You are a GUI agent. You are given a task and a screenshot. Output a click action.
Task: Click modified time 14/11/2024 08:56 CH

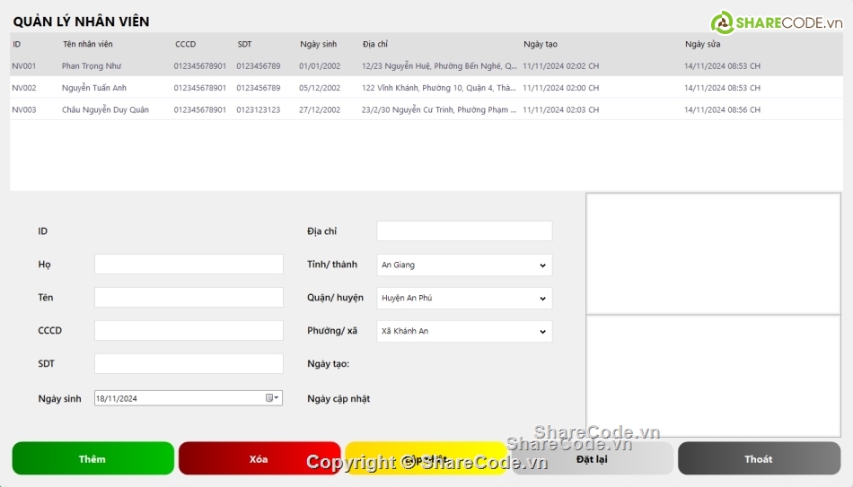(723, 109)
